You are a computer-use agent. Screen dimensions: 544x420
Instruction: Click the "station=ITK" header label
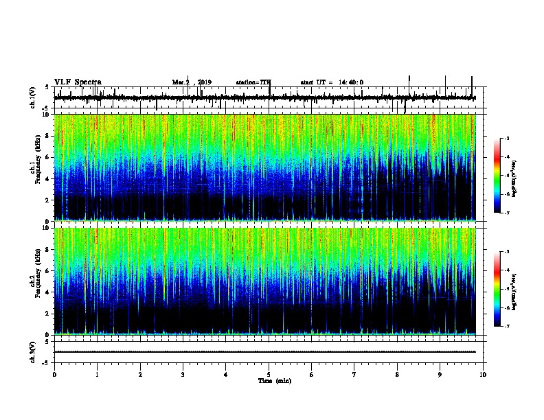click(253, 82)
